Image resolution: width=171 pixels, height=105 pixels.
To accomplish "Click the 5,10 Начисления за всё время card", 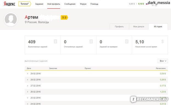I will [x=150, y=45].
